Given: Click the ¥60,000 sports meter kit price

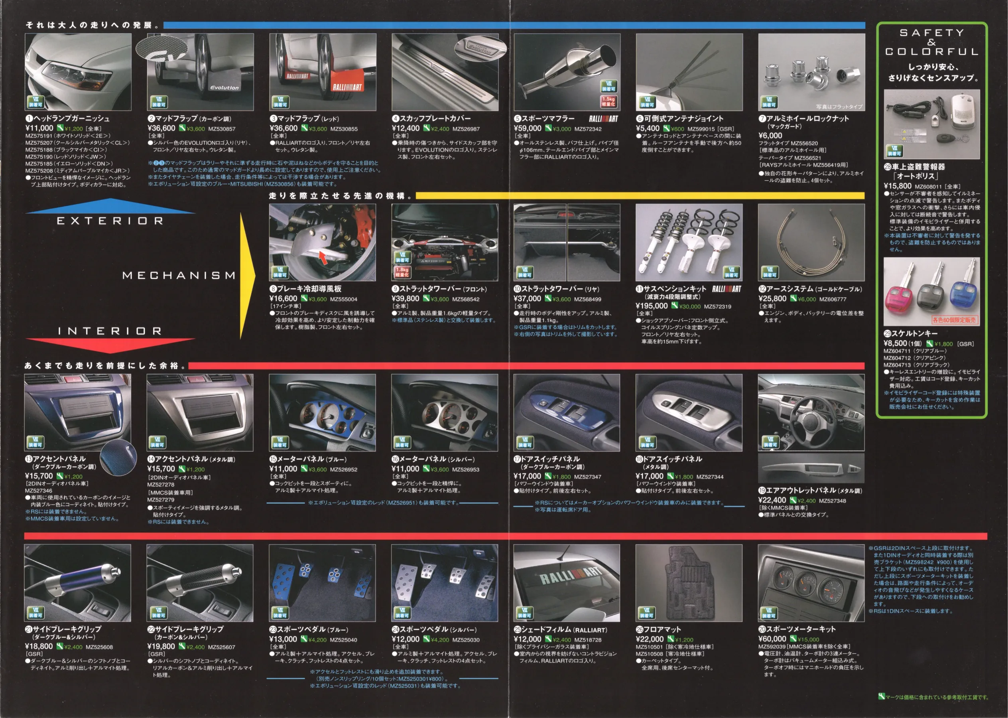Looking at the screenshot, I should click(772, 638).
